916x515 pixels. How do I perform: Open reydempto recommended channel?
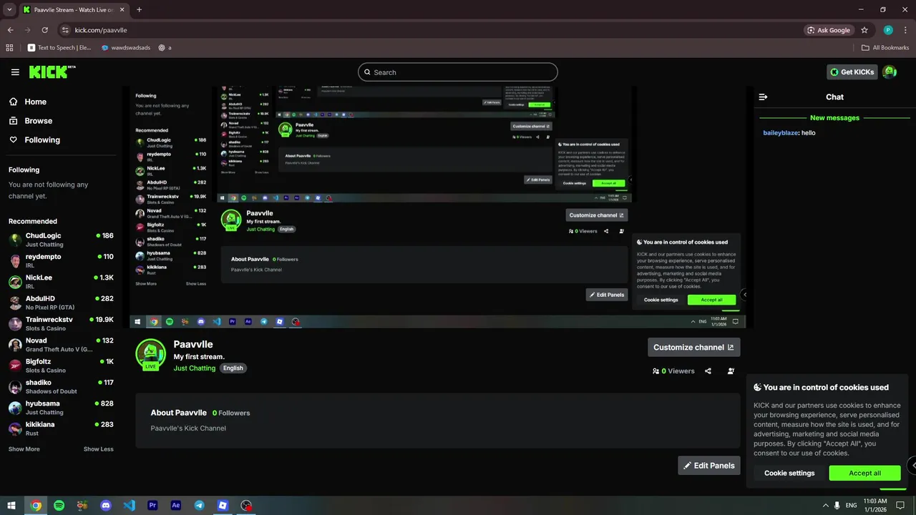61,260
